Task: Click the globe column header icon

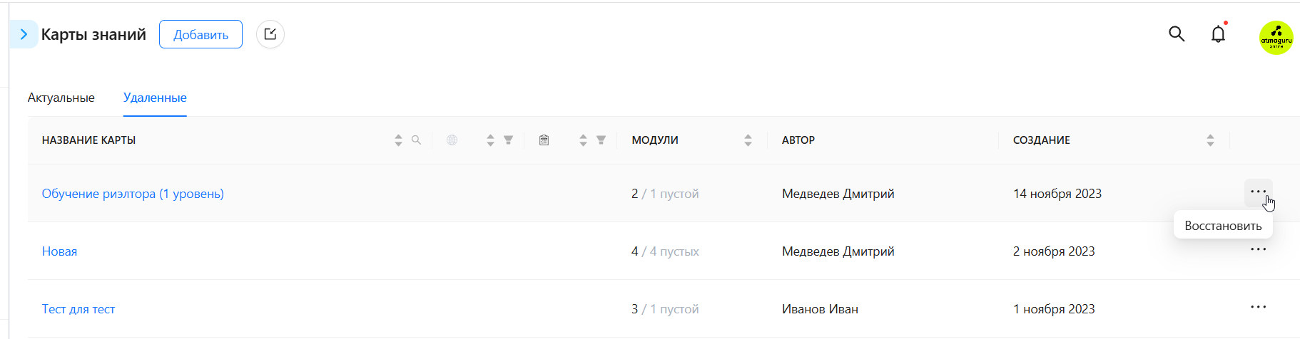Action: [452, 140]
